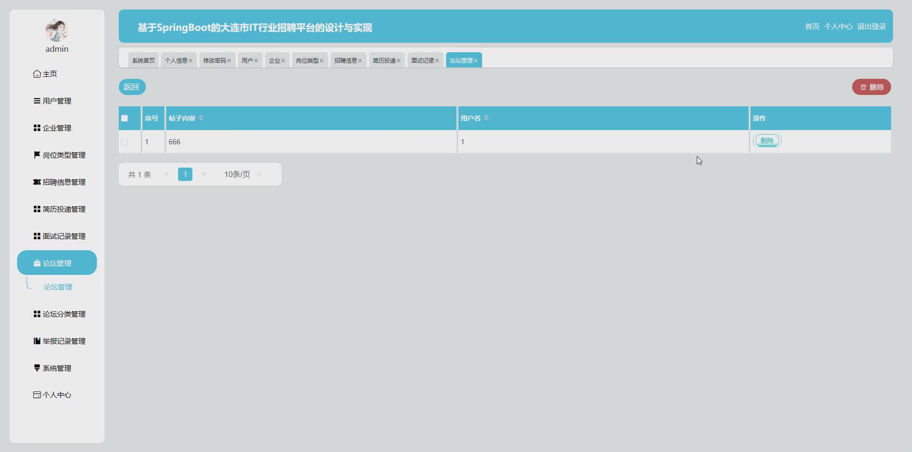
Task: Close the active 论坛管理 tab
Action: point(475,61)
